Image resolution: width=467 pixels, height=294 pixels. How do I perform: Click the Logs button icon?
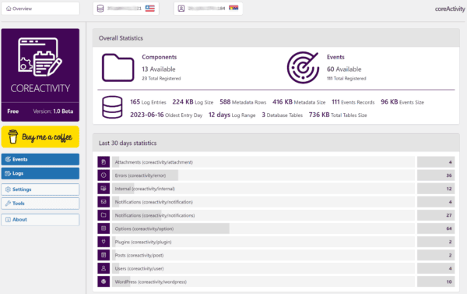point(8,173)
